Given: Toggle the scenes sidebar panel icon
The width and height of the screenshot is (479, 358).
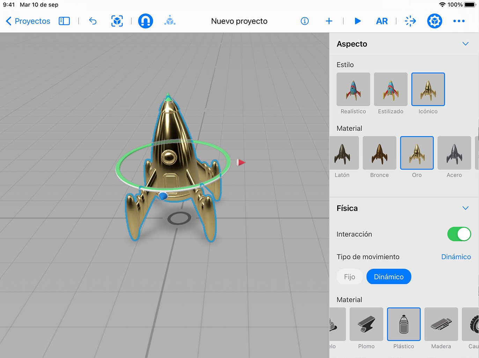Looking at the screenshot, I should pyautogui.click(x=64, y=21).
